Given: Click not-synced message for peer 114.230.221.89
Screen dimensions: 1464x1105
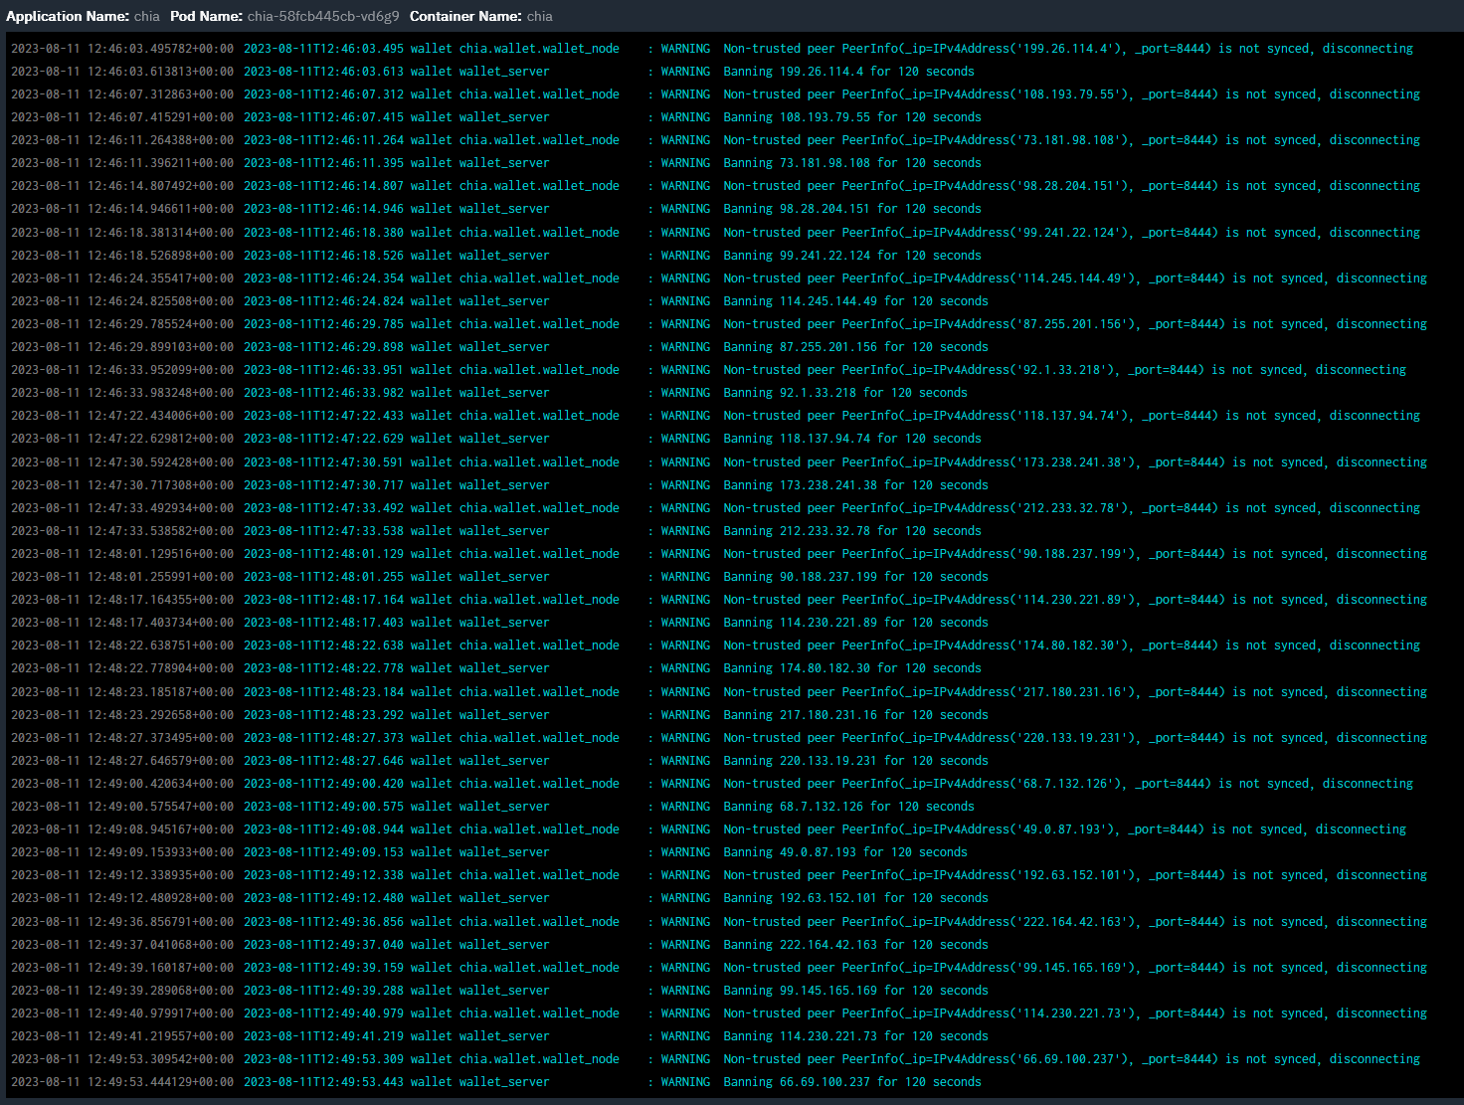Looking at the screenshot, I should 1075,600.
